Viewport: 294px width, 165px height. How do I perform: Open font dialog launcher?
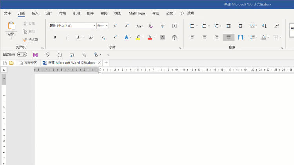[x=180, y=48]
